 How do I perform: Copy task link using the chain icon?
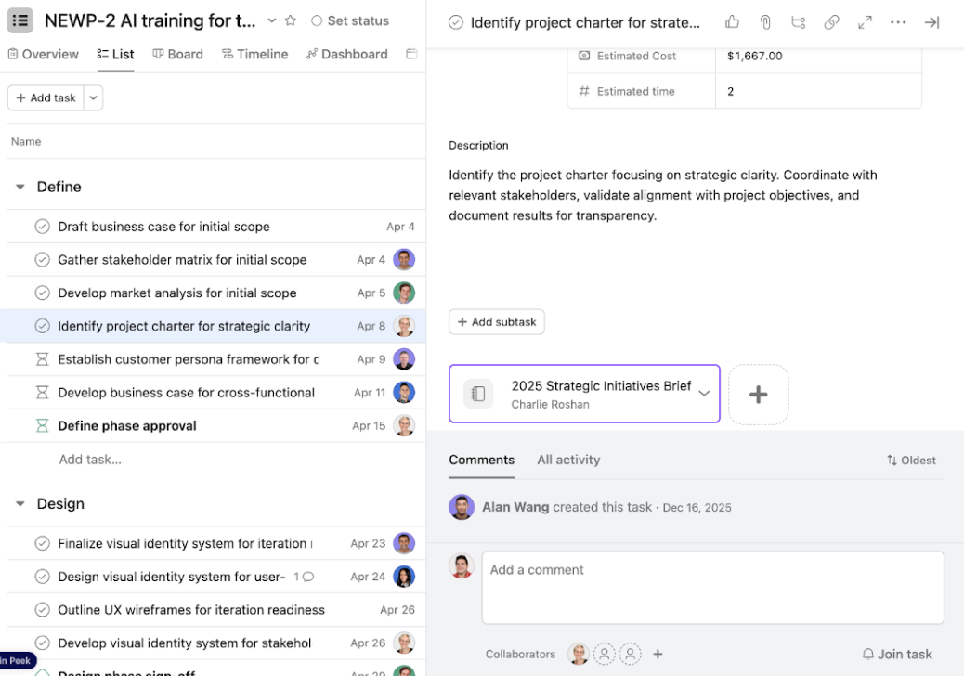pos(831,22)
